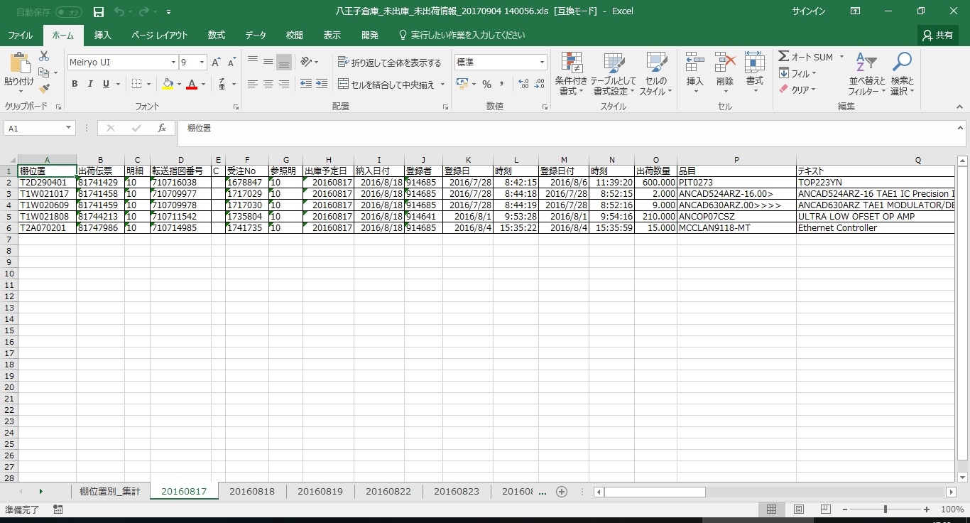Click the Redo arrow icon

pos(143,12)
